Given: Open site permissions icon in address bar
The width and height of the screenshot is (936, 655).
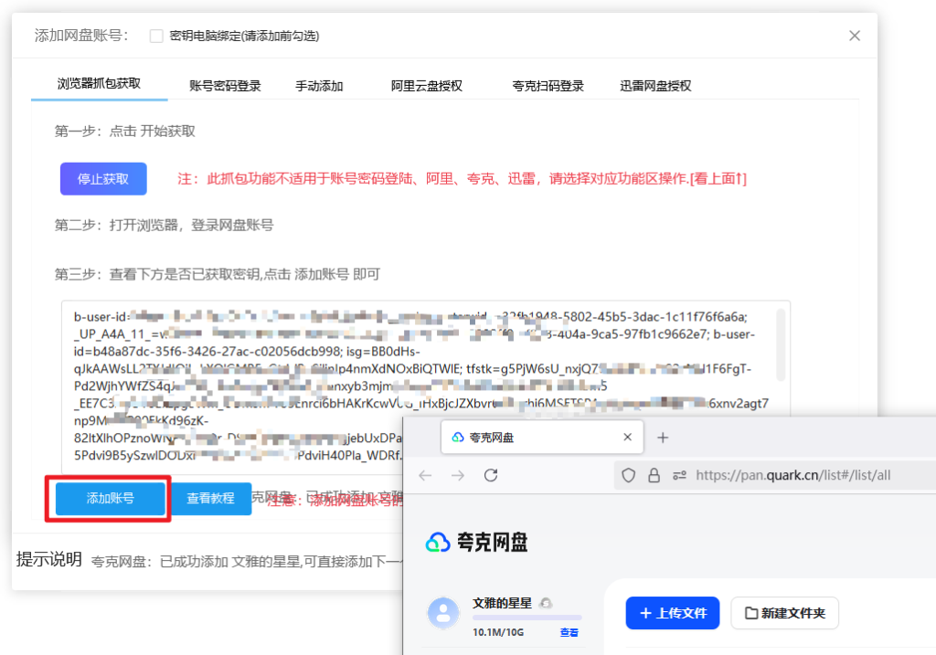Looking at the screenshot, I should coord(679,475).
